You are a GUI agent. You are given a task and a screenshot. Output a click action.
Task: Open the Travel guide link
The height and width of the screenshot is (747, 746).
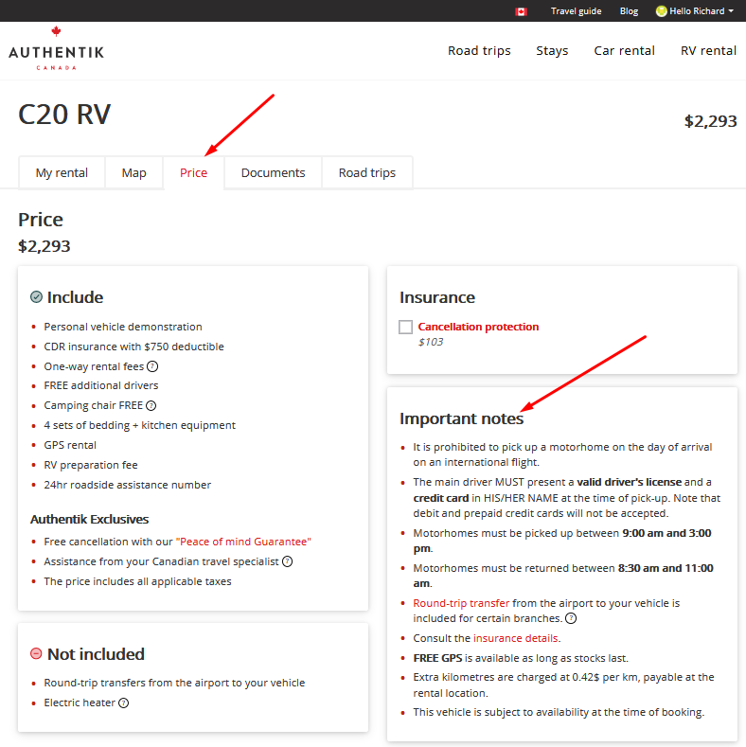(576, 11)
